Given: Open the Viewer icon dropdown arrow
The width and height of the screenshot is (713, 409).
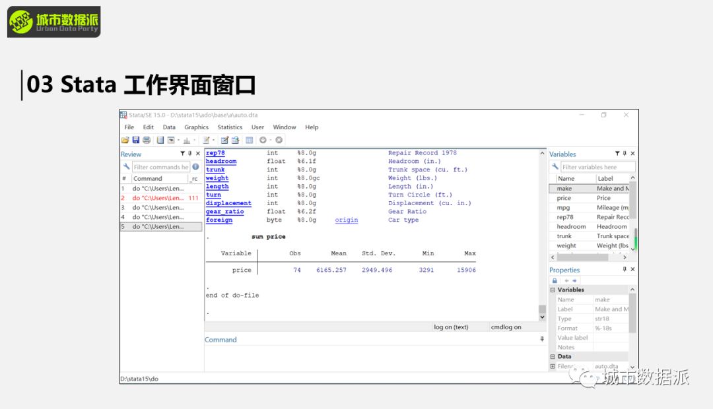Looking at the screenshot, I should coord(178,140).
